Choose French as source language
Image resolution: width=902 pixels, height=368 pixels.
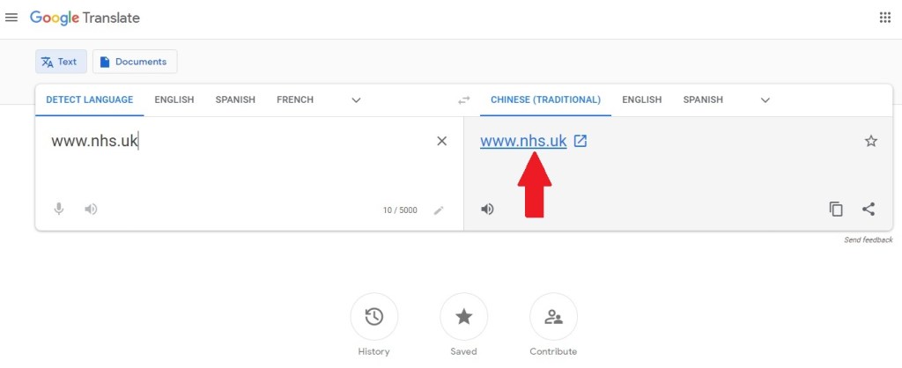(295, 99)
